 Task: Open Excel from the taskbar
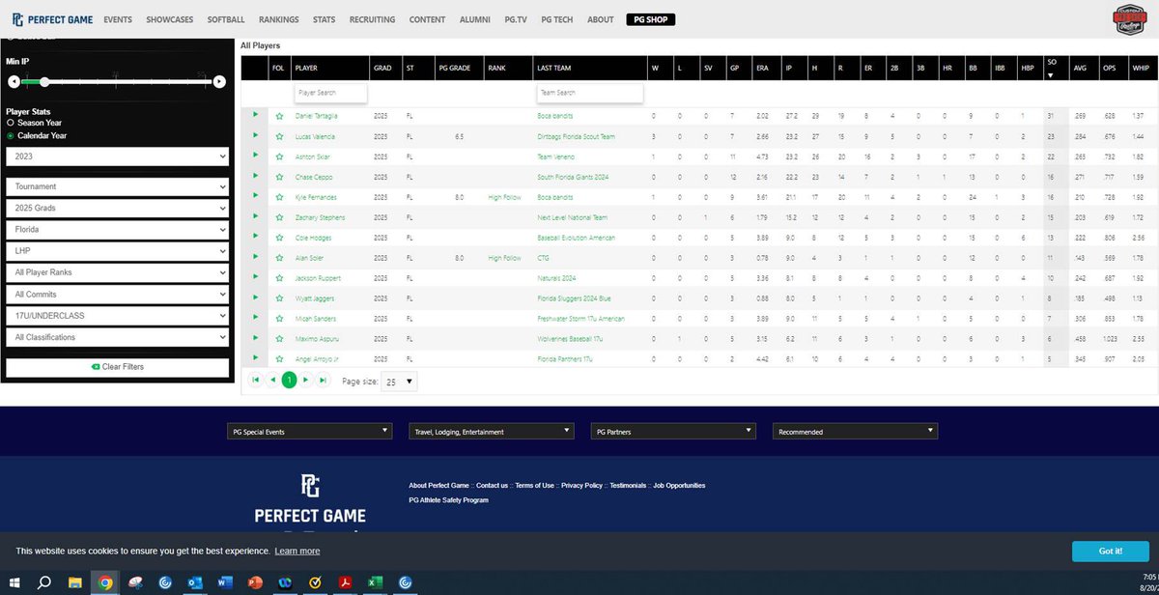375,582
